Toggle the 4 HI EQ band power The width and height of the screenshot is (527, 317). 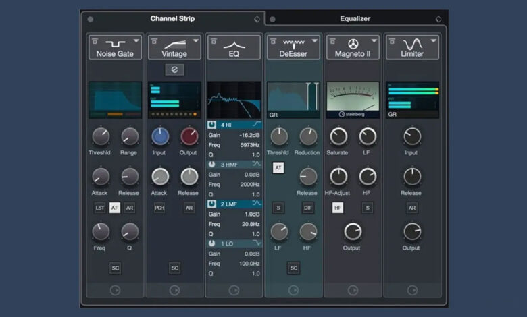[211, 125]
